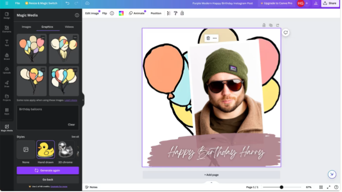Select the Draw tool in sidebar
Screen dimensions: 342x192
click(7, 84)
